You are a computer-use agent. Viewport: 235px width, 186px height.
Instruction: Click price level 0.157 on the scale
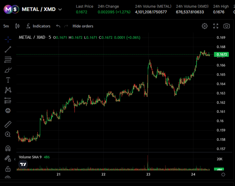coord(221,149)
